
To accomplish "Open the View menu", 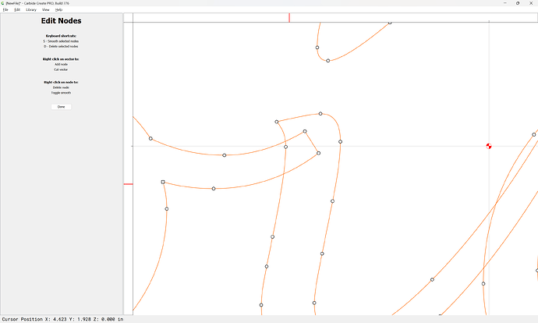I will click(46, 9).
